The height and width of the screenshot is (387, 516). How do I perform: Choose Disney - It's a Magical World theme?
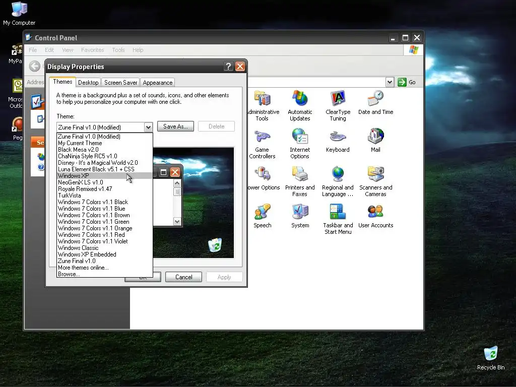tap(105, 163)
